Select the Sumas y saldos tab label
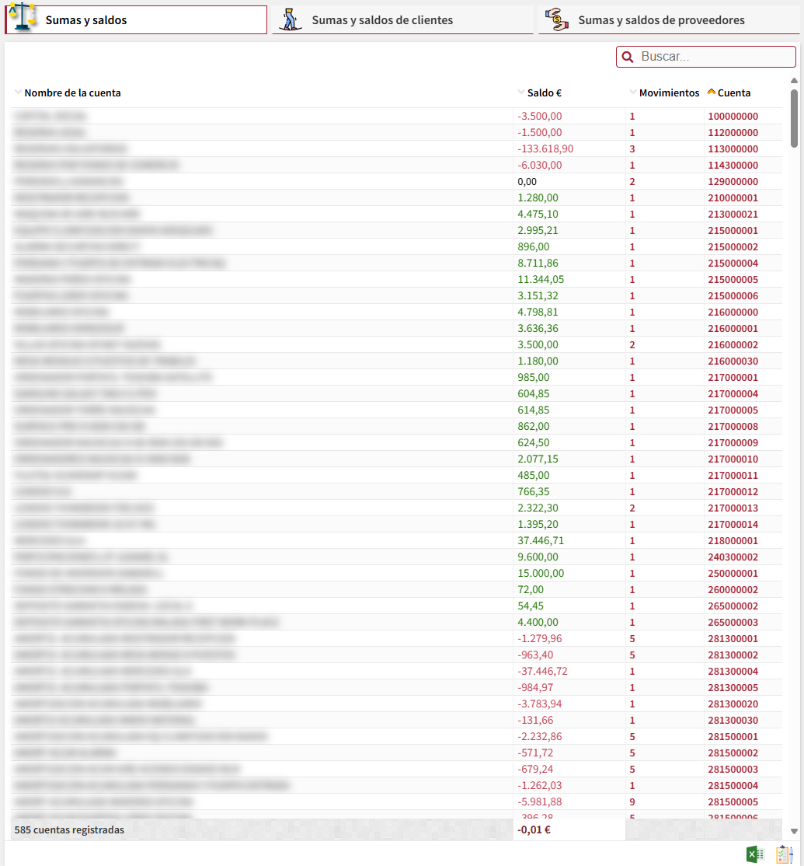 pyautogui.click(x=86, y=20)
